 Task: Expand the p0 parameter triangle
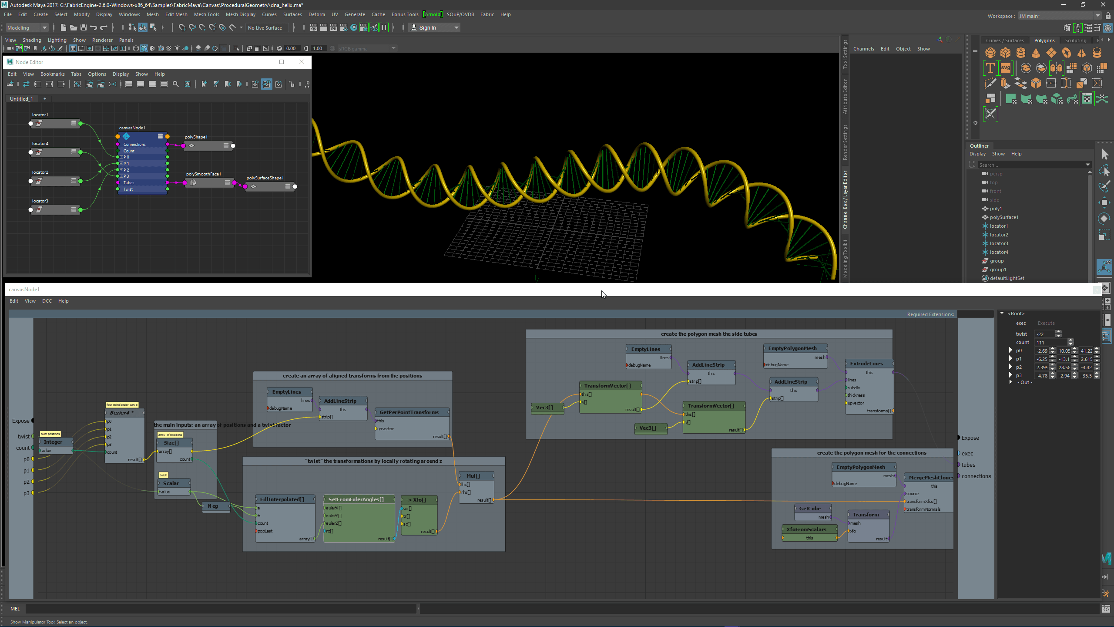1010,351
